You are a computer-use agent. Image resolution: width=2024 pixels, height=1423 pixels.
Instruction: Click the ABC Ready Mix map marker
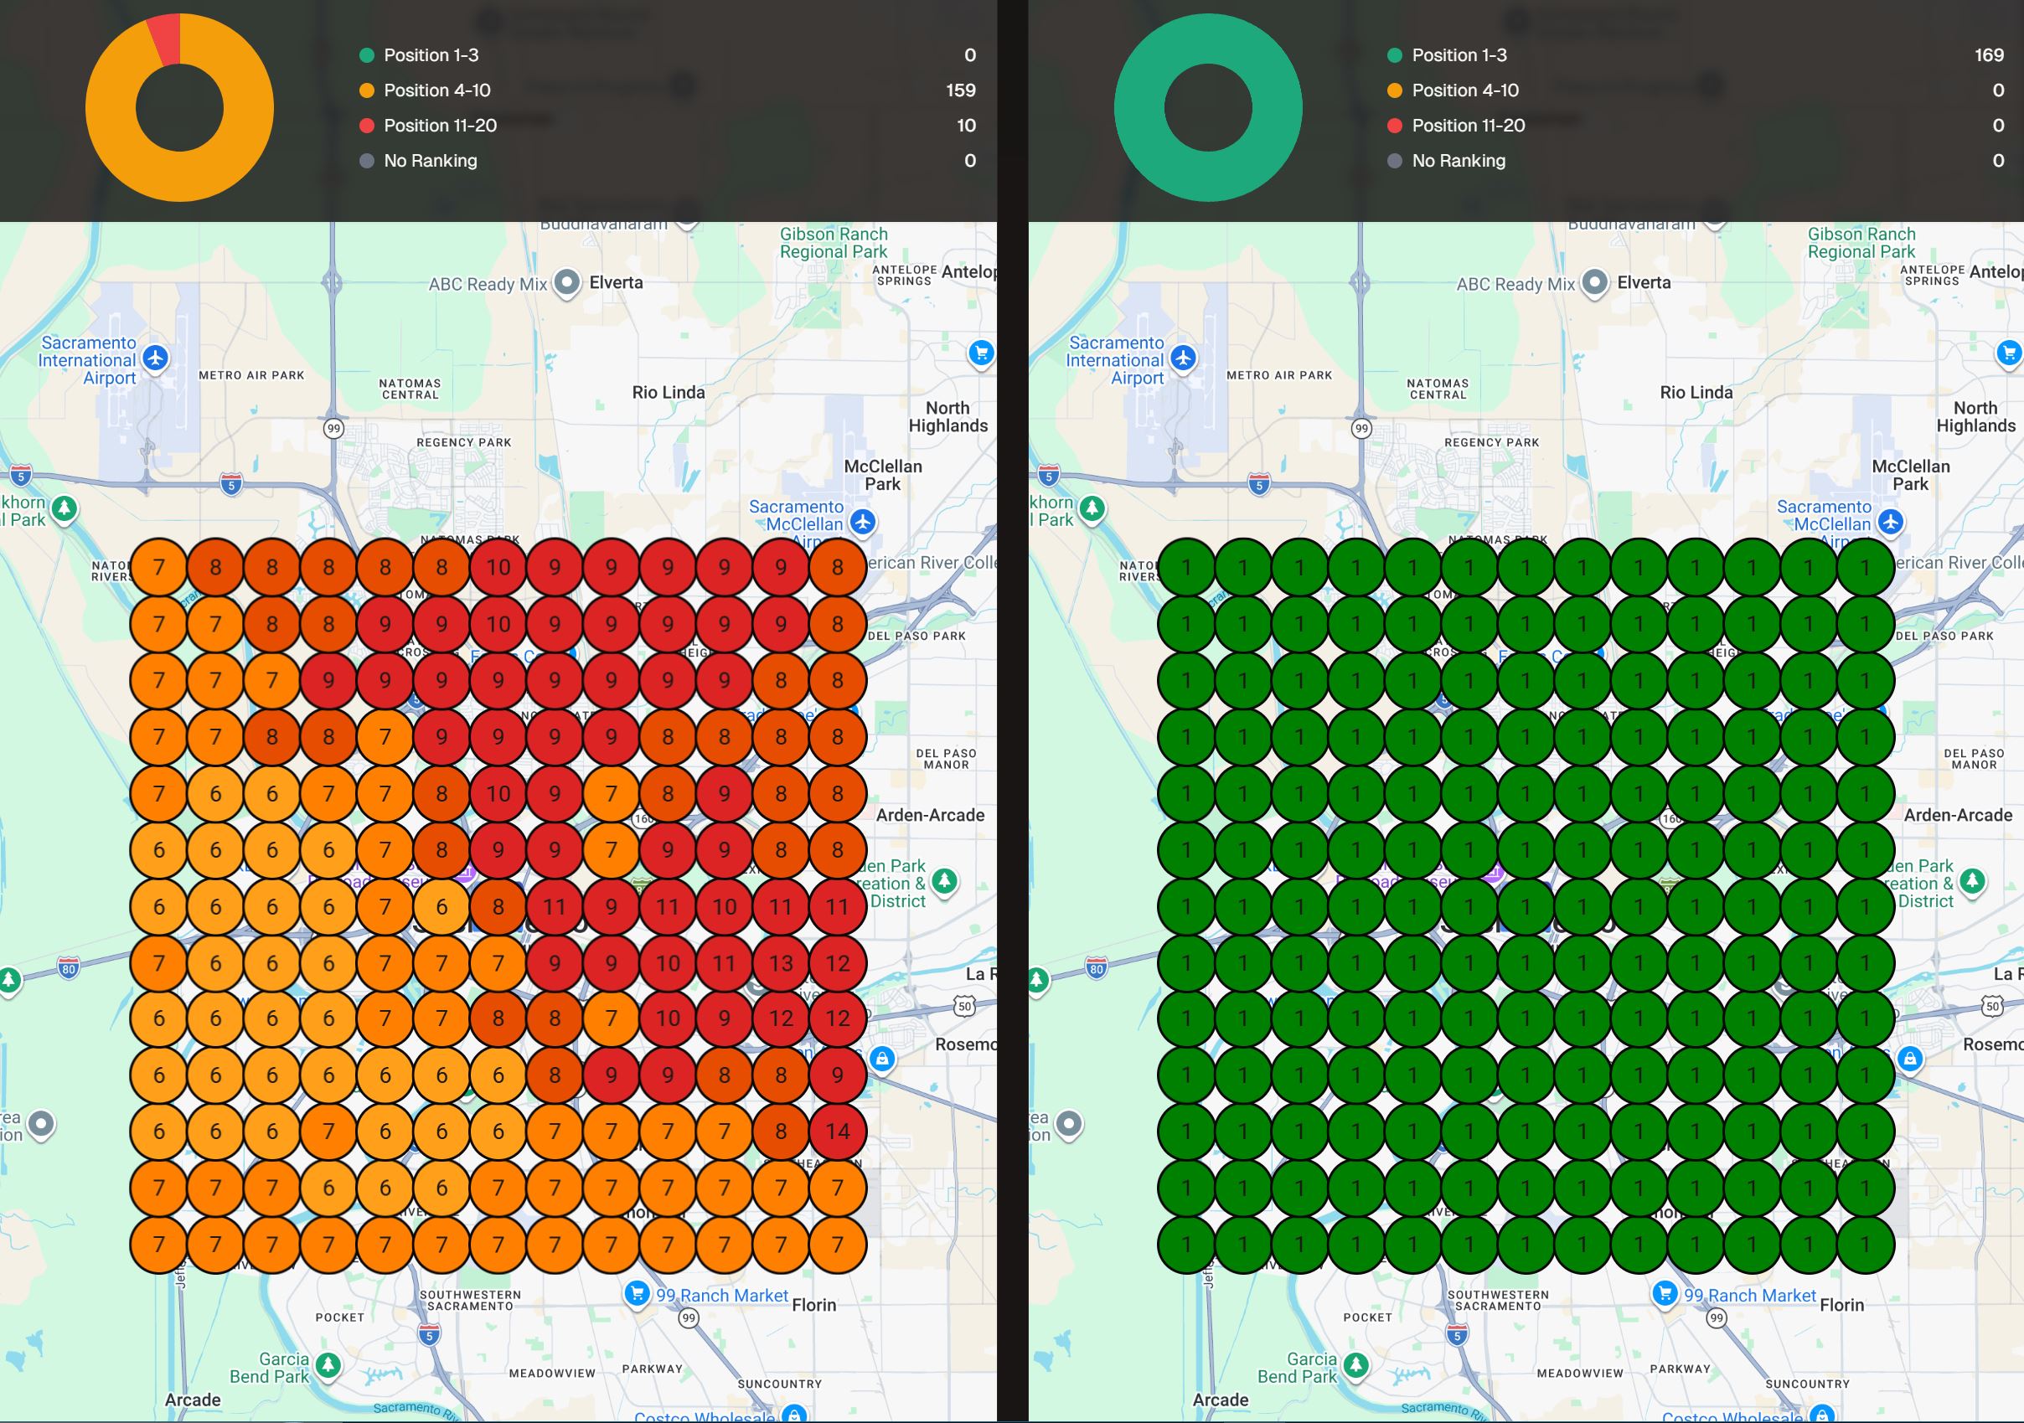565,284
